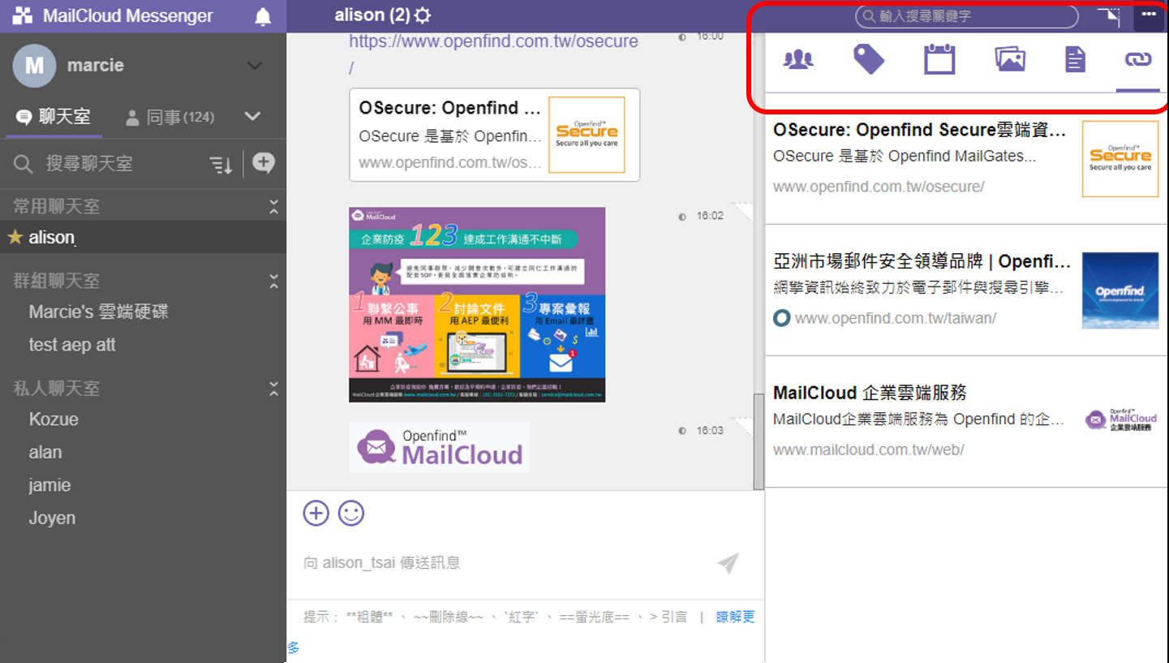Click the three-dots more options button
Image resolution: width=1169 pixels, height=663 pixels.
pos(1149,15)
